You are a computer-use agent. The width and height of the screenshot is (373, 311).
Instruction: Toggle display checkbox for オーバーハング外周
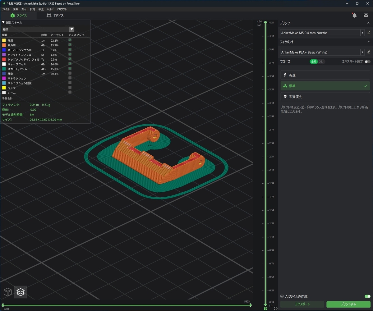(70, 49)
